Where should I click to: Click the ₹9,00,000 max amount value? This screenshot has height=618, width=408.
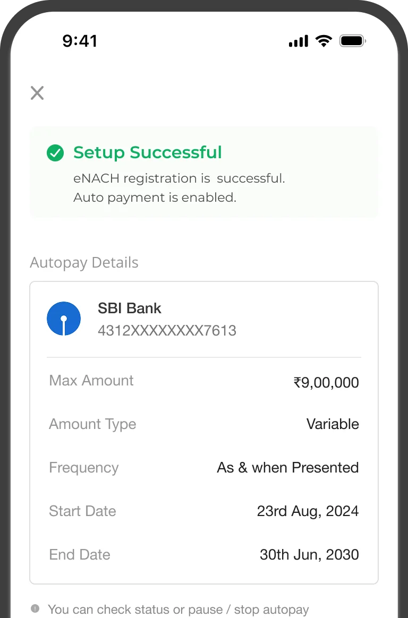point(326,382)
